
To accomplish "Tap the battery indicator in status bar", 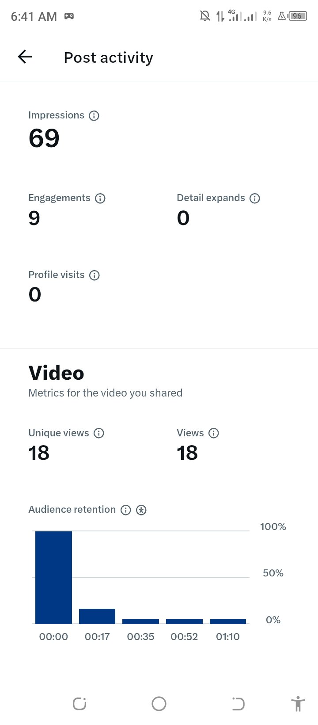I will tap(298, 16).
